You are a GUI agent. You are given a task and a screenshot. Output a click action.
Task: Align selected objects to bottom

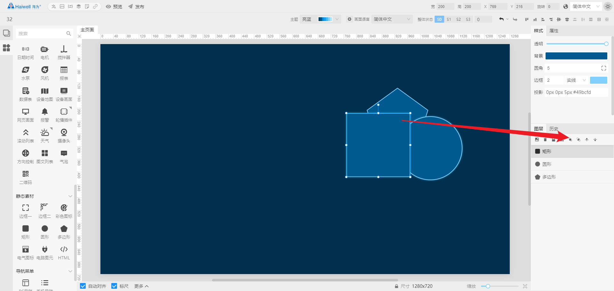[535, 19]
